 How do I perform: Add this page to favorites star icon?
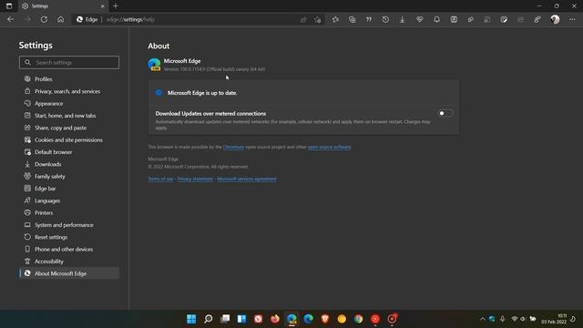318,20
